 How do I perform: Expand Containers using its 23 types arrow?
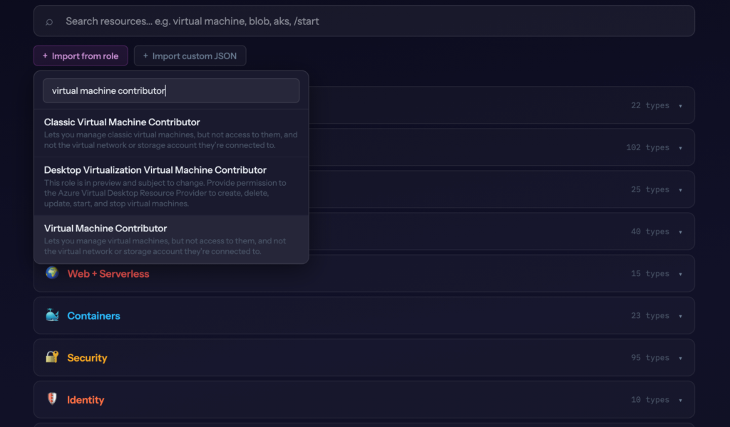coord(680,316)
